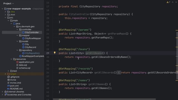Image resolution: width=178 pixels, height=100 pixels.
Task: Click the editor horizontal scrollbar
Action: click(104, 99)
